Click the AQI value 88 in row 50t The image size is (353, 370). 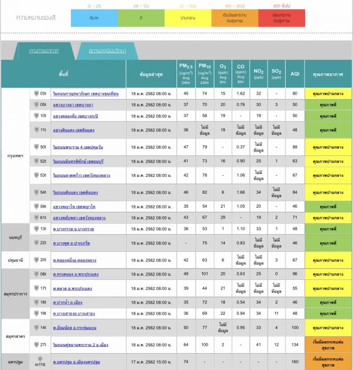295,147
